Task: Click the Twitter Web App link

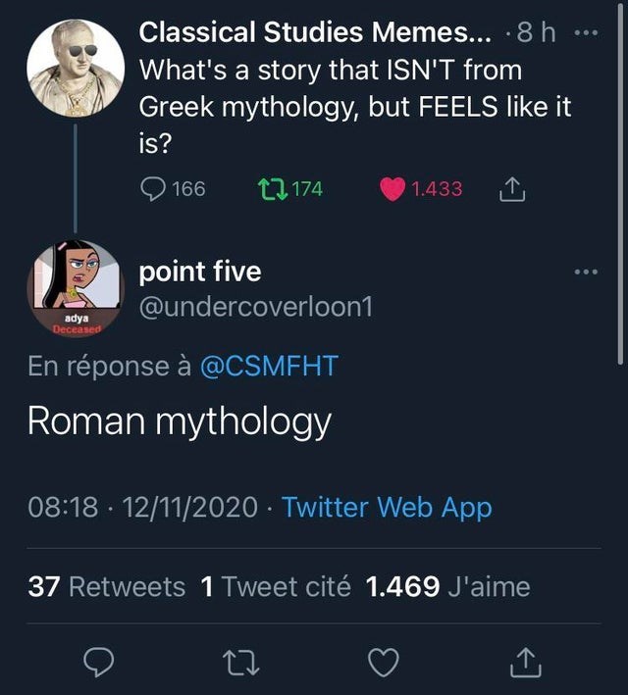Action: 387,507
